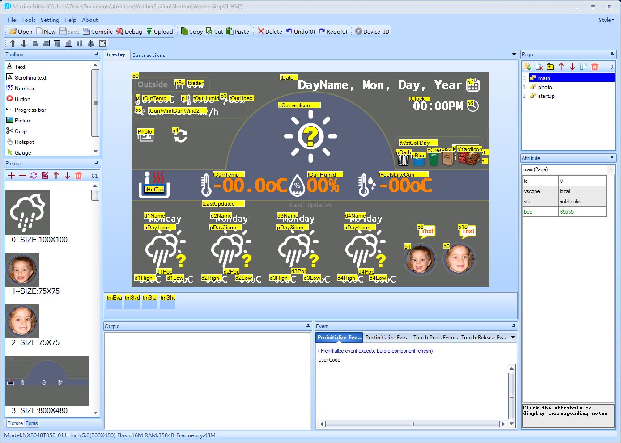Delete all pictures with the Picture panel trash icon
Viewport: 621px width, 443px height.
point(78,176)
